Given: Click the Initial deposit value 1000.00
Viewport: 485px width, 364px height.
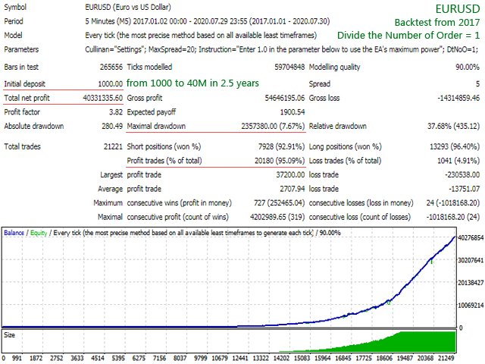Looking at the screenshot, I should [111, 84].
